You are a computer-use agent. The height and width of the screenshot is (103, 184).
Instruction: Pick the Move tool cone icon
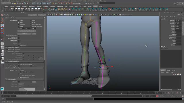point(2,25)
